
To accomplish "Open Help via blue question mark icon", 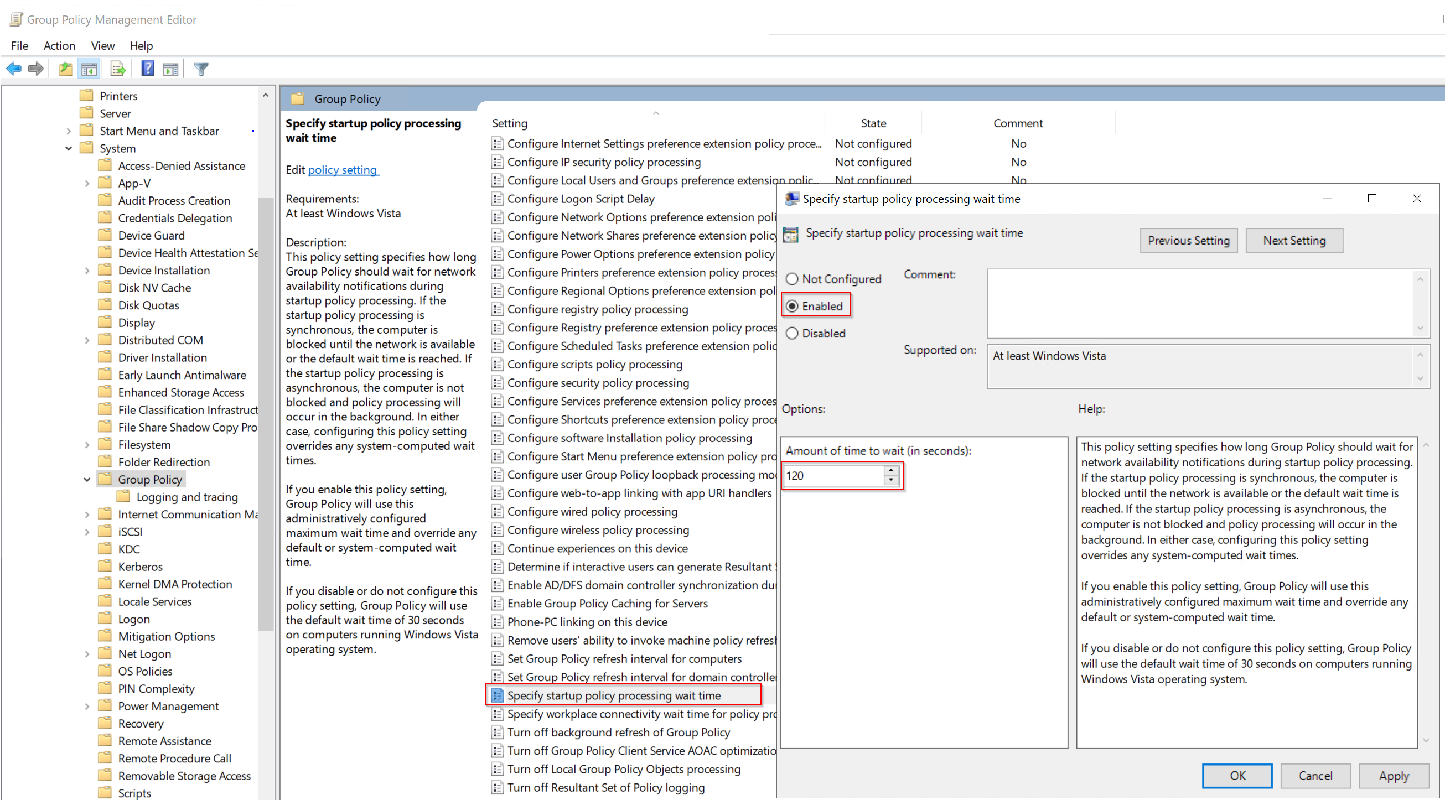I will click(148, 69).
